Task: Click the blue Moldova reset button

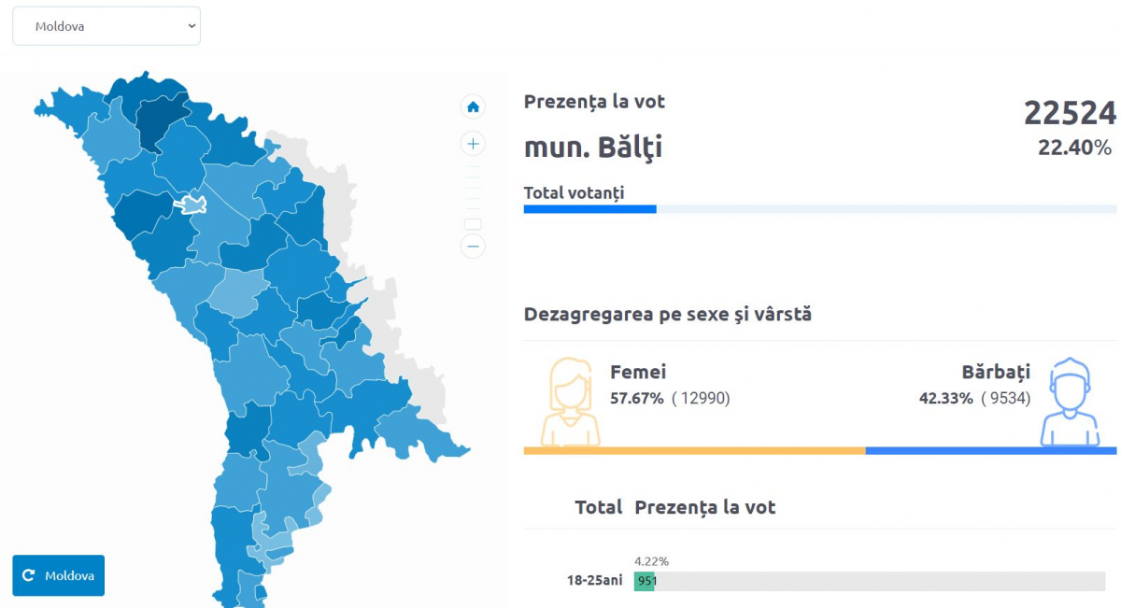Action: coord(59,575)
